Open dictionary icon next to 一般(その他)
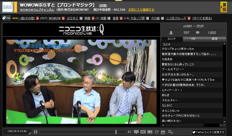This screenshot has width=232, height=136. click(37, 18)
